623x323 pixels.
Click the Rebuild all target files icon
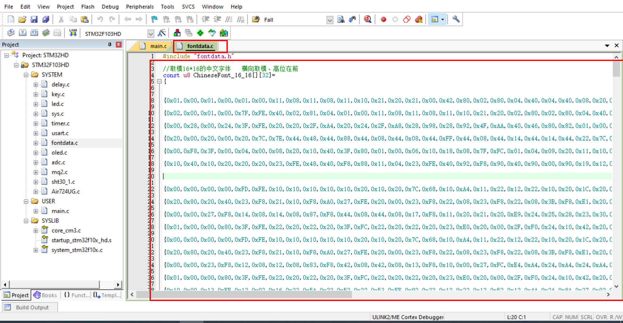pos(34,33)
